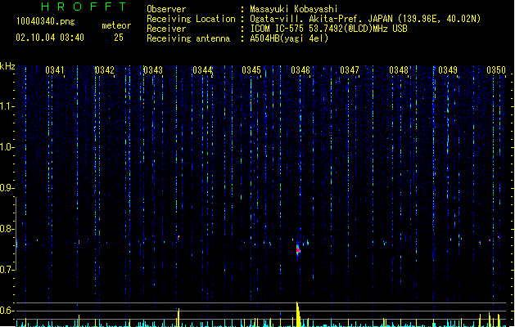The width and height of the screenshot is (515, 327).
Task: Click the meteor count 25
Action: [x=119, y=38]
